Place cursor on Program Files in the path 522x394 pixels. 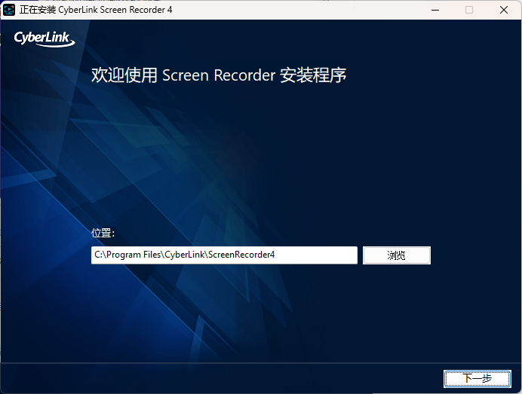pos(134,255)
